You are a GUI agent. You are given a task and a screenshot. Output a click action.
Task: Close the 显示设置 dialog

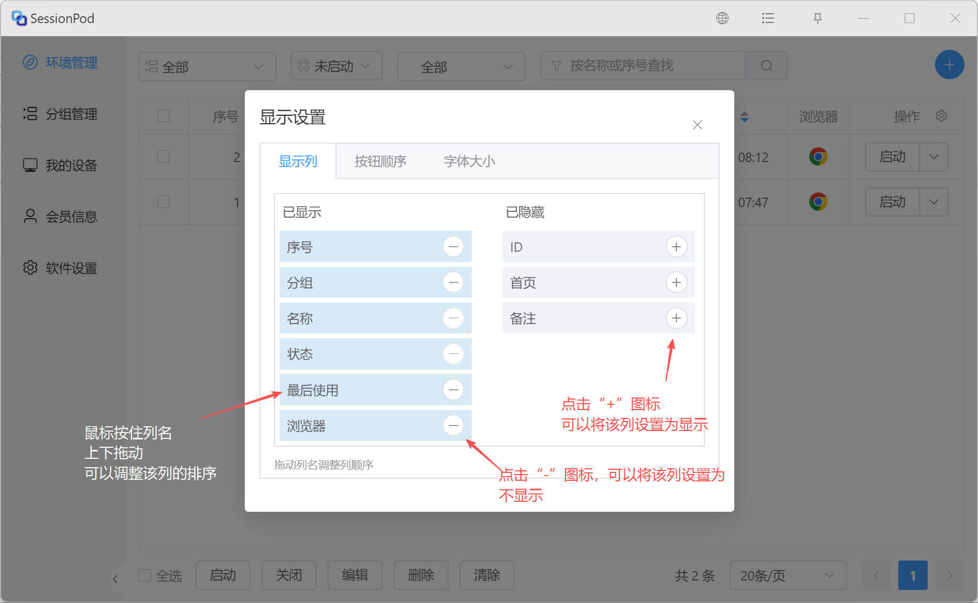point(697,125)
